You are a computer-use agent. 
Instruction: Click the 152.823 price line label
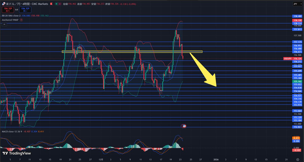pos(297,127)
